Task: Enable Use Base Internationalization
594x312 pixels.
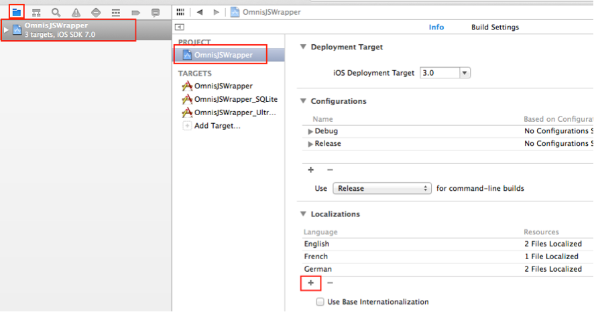Action: 320,302
